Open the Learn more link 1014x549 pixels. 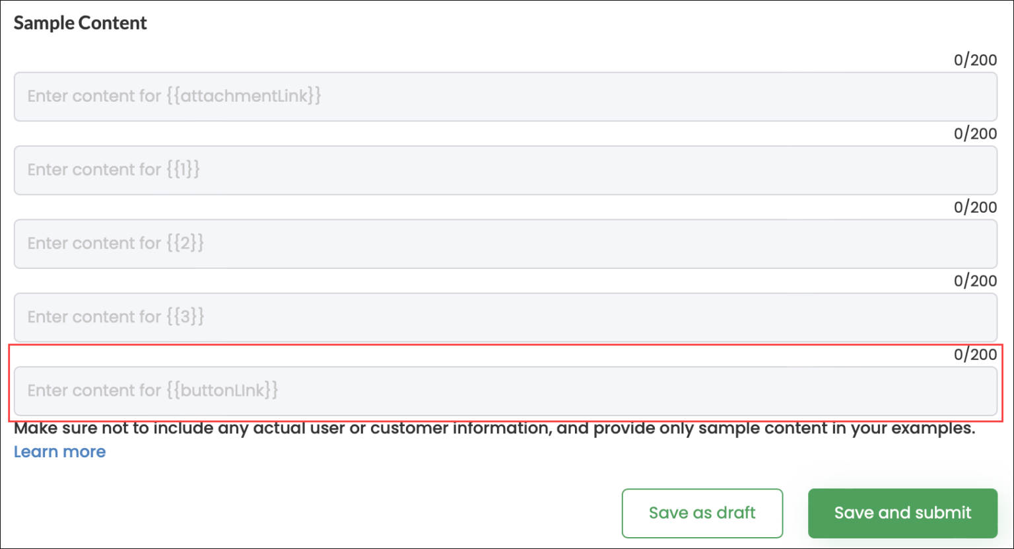click(x=59, y=452)
